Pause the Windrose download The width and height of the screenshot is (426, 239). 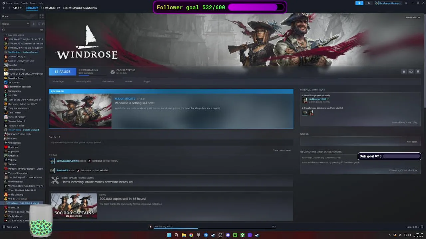(x=63, y=72)
